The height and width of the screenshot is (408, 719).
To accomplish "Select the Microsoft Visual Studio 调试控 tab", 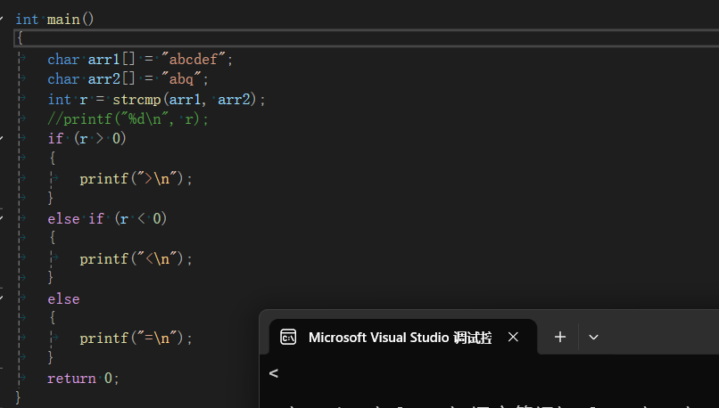I will tap(402, 338).
